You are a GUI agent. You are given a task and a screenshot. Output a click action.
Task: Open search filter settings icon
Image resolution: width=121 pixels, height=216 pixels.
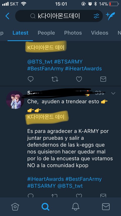(96, 16)
